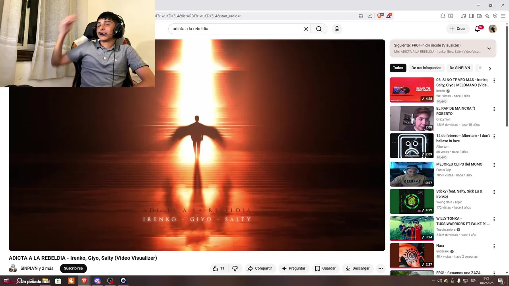Open EL RAP DE MAINCRA thumbnail

[x=412, y=118]
